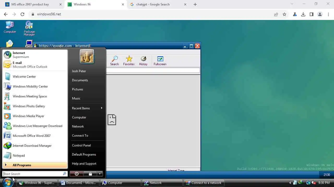Open E-mail Microsoft Office Outlook entry

coord(35,65)
